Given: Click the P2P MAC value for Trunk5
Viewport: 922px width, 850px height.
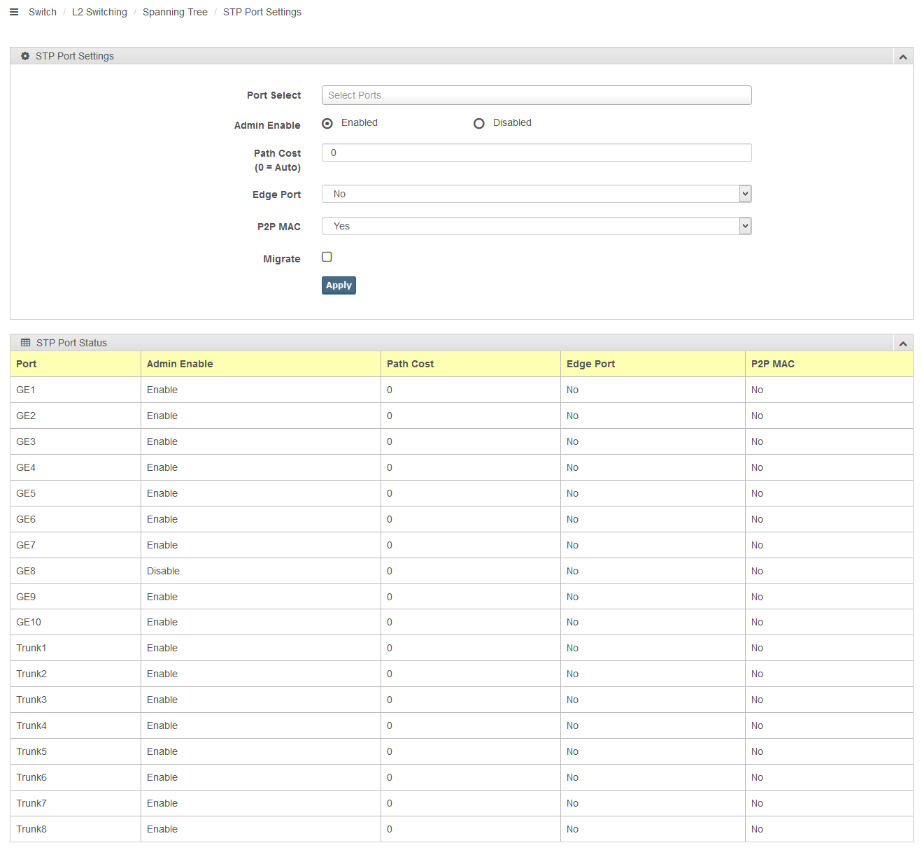Looking at the screenshot, I should [x=757, y=751].
